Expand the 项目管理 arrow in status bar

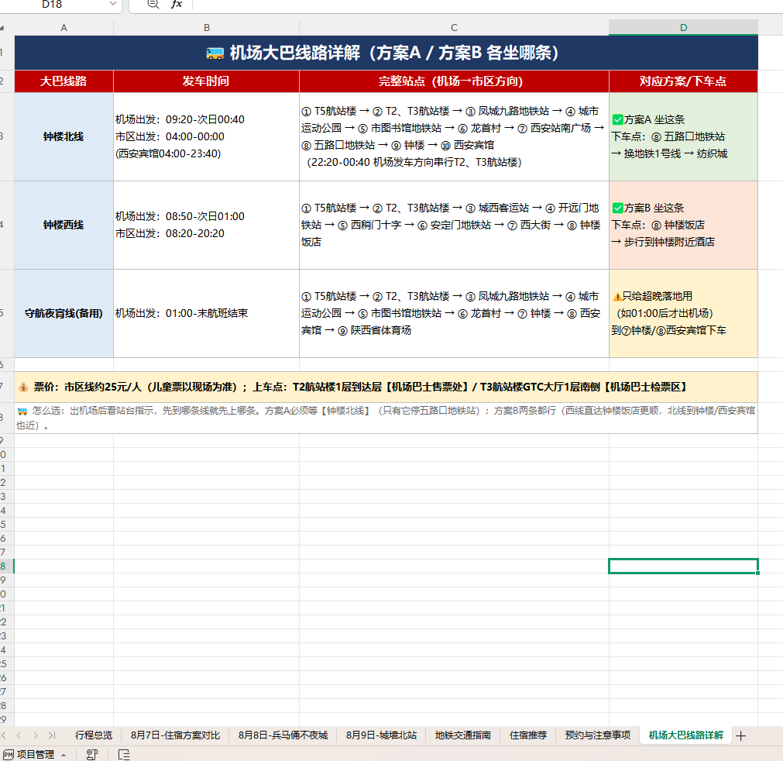[x=64, y=755]
